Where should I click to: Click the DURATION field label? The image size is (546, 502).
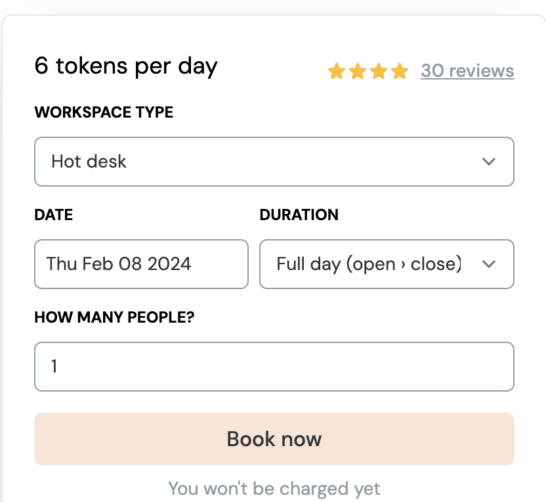click(299, 215)
